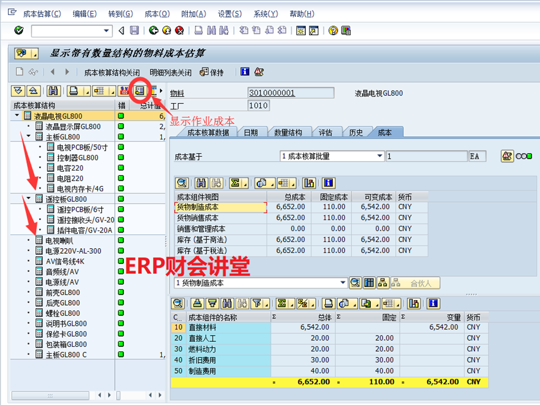The width and height of the screenshot is (540, 405).
Task: Collapse the 主板GL800 tree node
Action: pos(29,137)
